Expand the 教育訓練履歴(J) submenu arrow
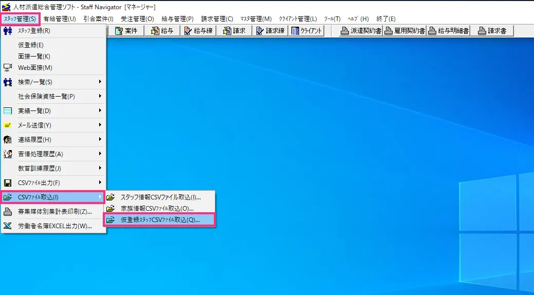The width and height of the screenshot is (534, 295). pos(100,168)
